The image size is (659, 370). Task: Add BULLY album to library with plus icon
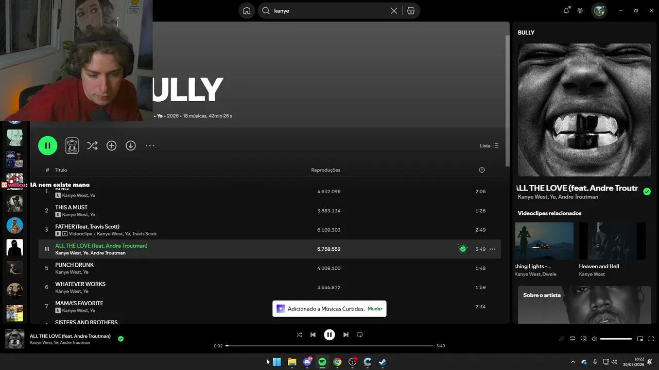coord(111,145)
